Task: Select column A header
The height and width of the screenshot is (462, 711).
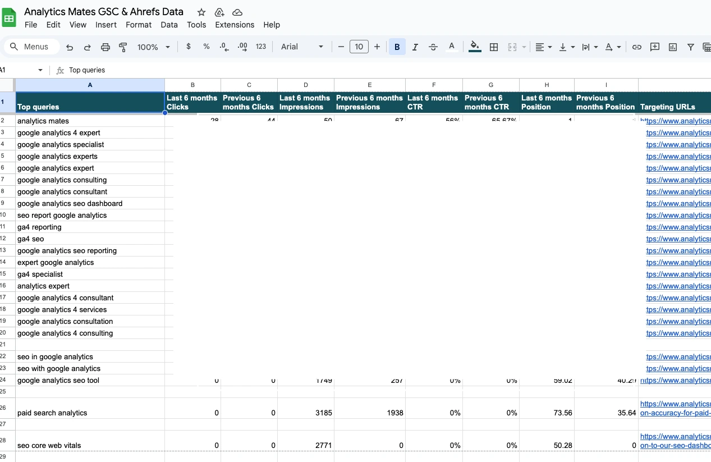Action: coord(90,85)
